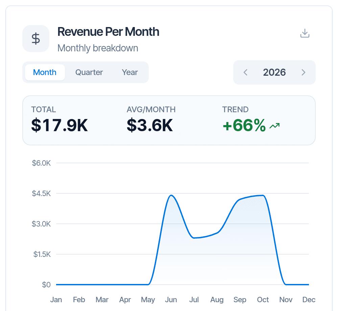Click the July dip on the chart line
Screen dimensions: 338x311
194,238
